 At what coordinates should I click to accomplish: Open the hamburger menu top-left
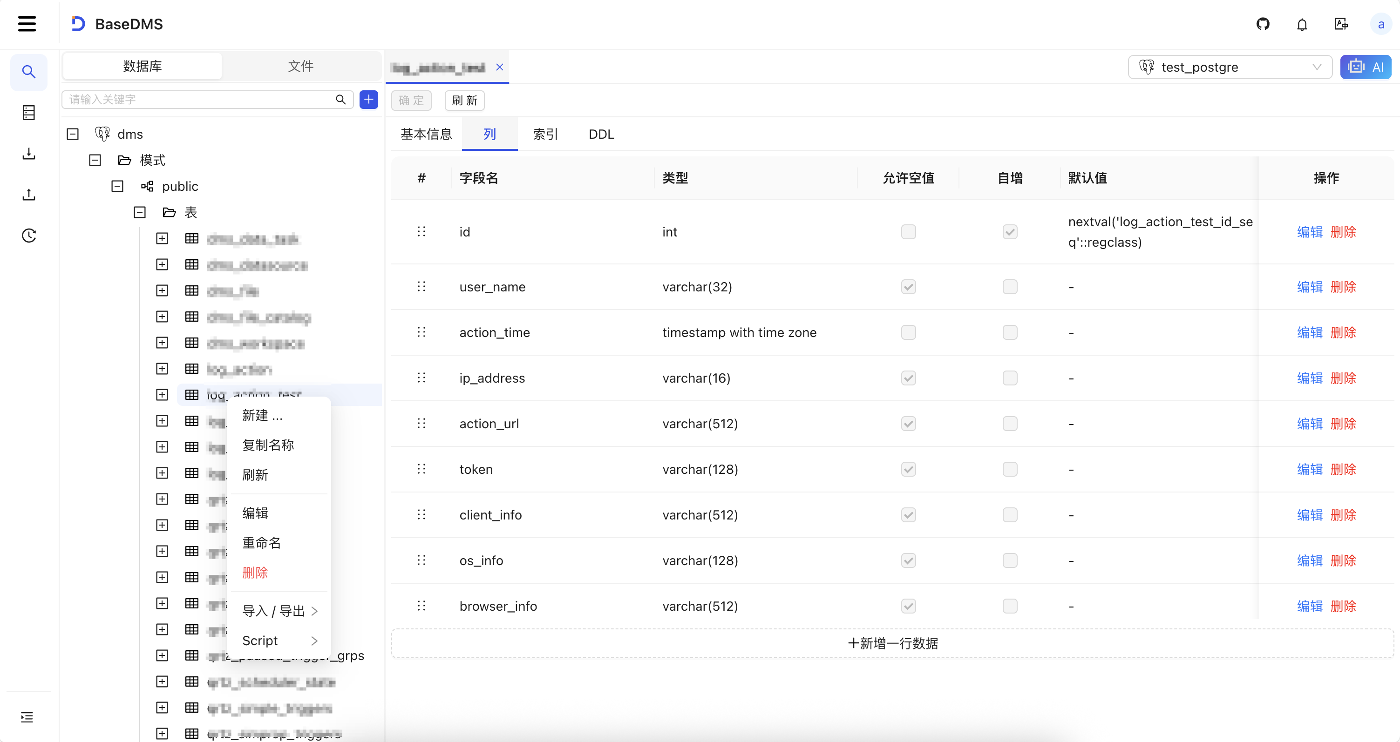27,24
